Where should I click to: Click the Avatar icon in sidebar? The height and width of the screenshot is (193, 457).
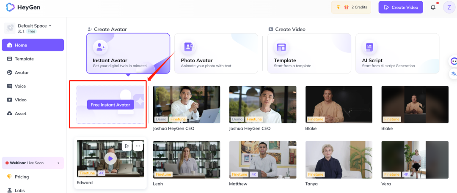(x=10, y=73)
